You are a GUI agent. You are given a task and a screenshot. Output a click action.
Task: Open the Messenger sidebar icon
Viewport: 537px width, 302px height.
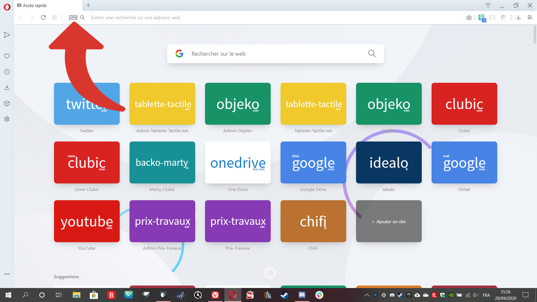[x=7, y=35]
